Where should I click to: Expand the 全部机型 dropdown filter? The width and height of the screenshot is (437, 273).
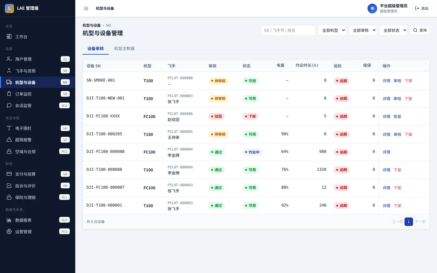point(332,30)
